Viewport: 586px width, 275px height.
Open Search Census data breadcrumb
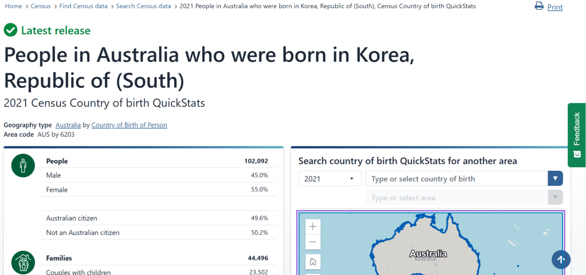pyautogui.click(x=144, y=6)
